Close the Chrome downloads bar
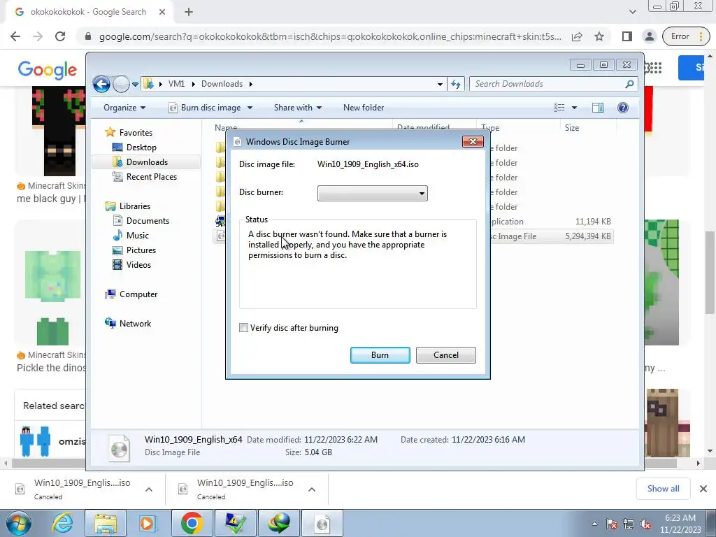 coord(703,489)
